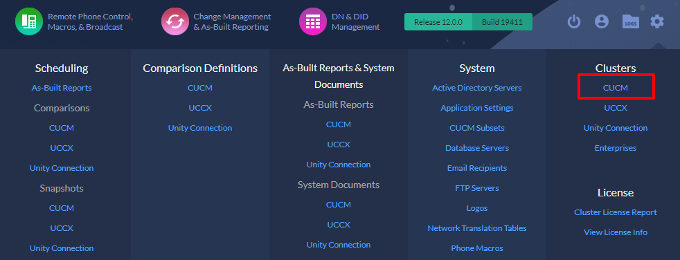The height and width of the screenshot is (260, 680).
Task: Click the settings gear icon
Action: coord(657,21)
